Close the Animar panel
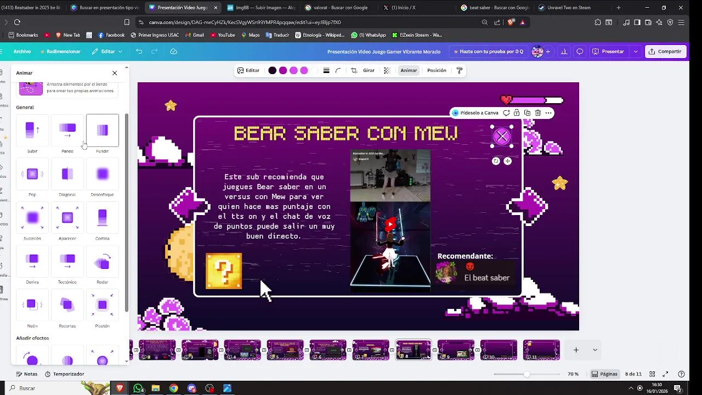The width and height of the screenshot is (702, 395). (x=115, y=73)
